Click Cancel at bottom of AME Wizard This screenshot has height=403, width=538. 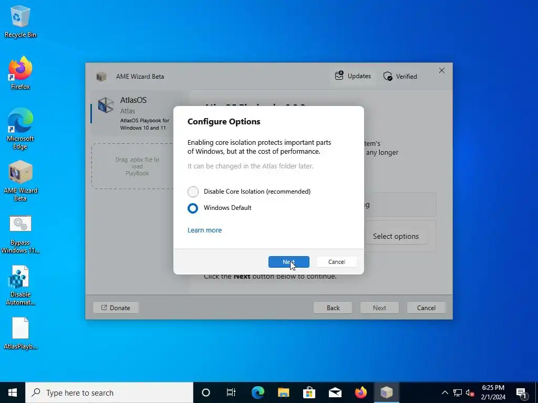point(426,307)
